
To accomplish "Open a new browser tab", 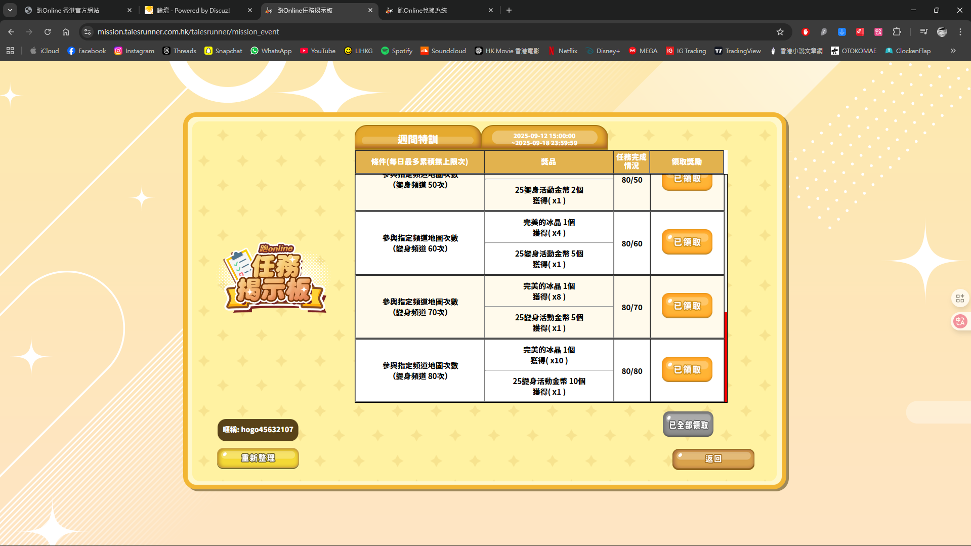I will coord(509,10).
